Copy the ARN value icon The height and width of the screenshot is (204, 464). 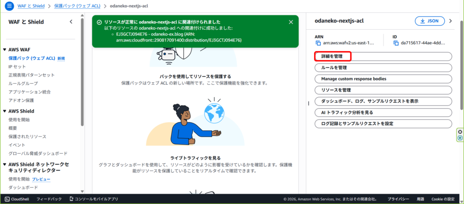click(x=318, y=43)
